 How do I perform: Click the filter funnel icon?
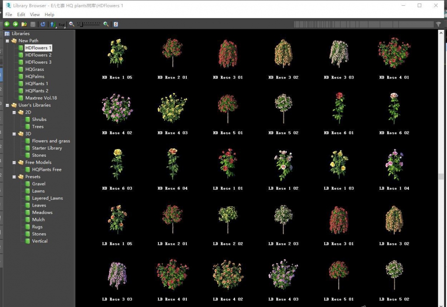click(438, 24)
